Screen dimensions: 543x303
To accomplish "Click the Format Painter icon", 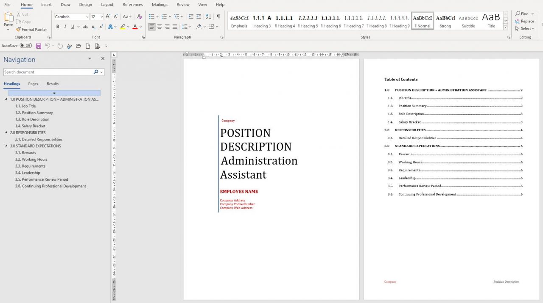I will pos(19,29).
